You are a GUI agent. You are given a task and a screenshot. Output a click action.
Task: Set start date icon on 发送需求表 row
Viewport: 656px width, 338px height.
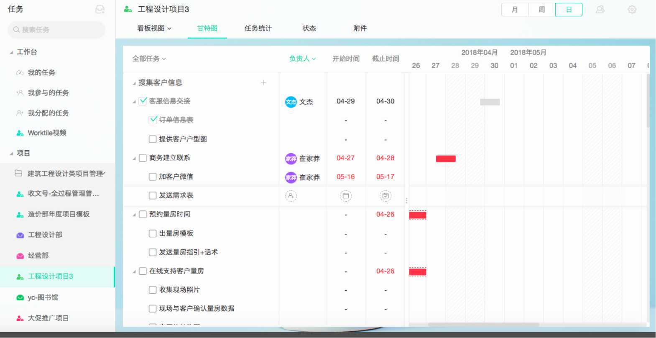346,196
